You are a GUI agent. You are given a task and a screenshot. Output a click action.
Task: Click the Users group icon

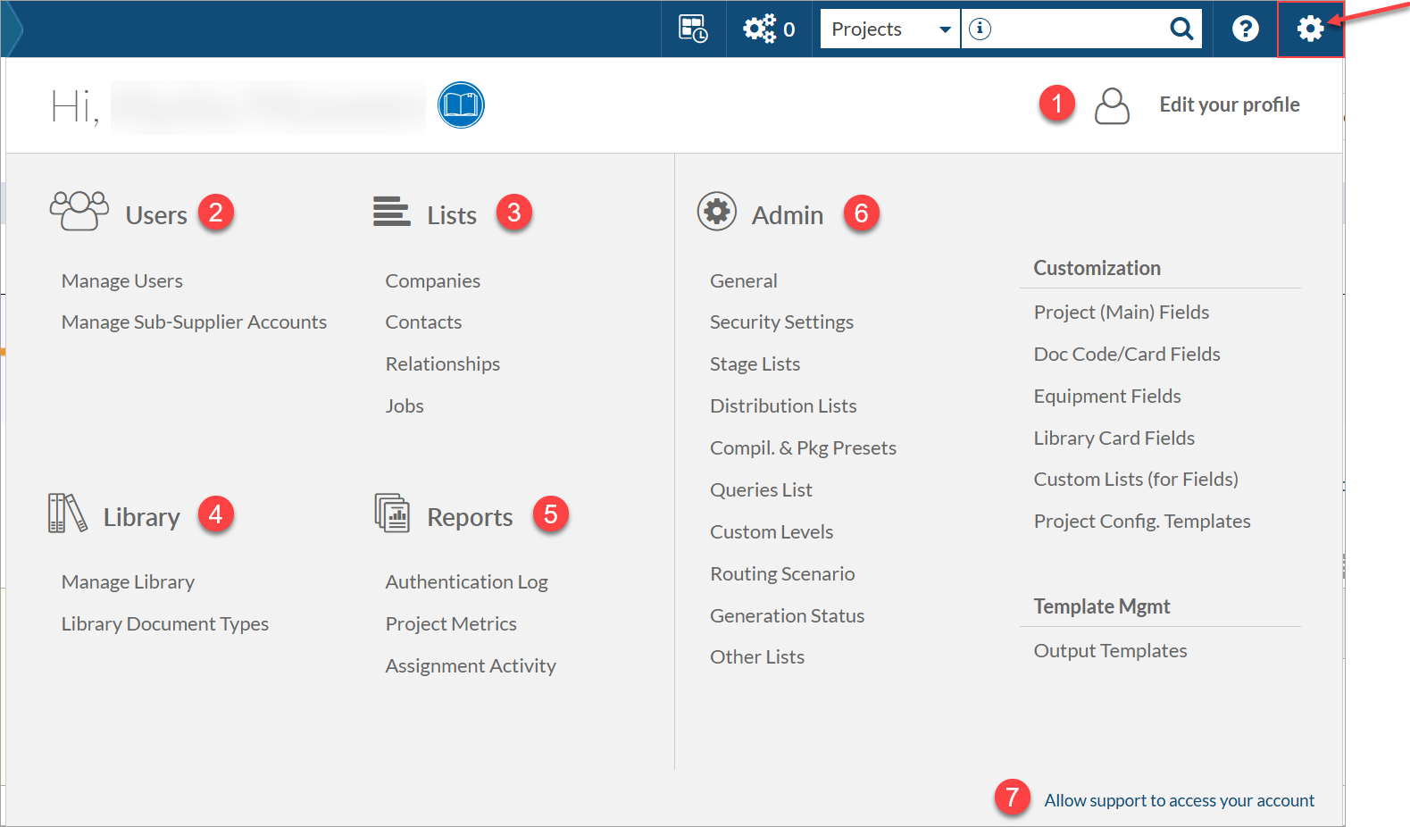(x=79, y=212)
